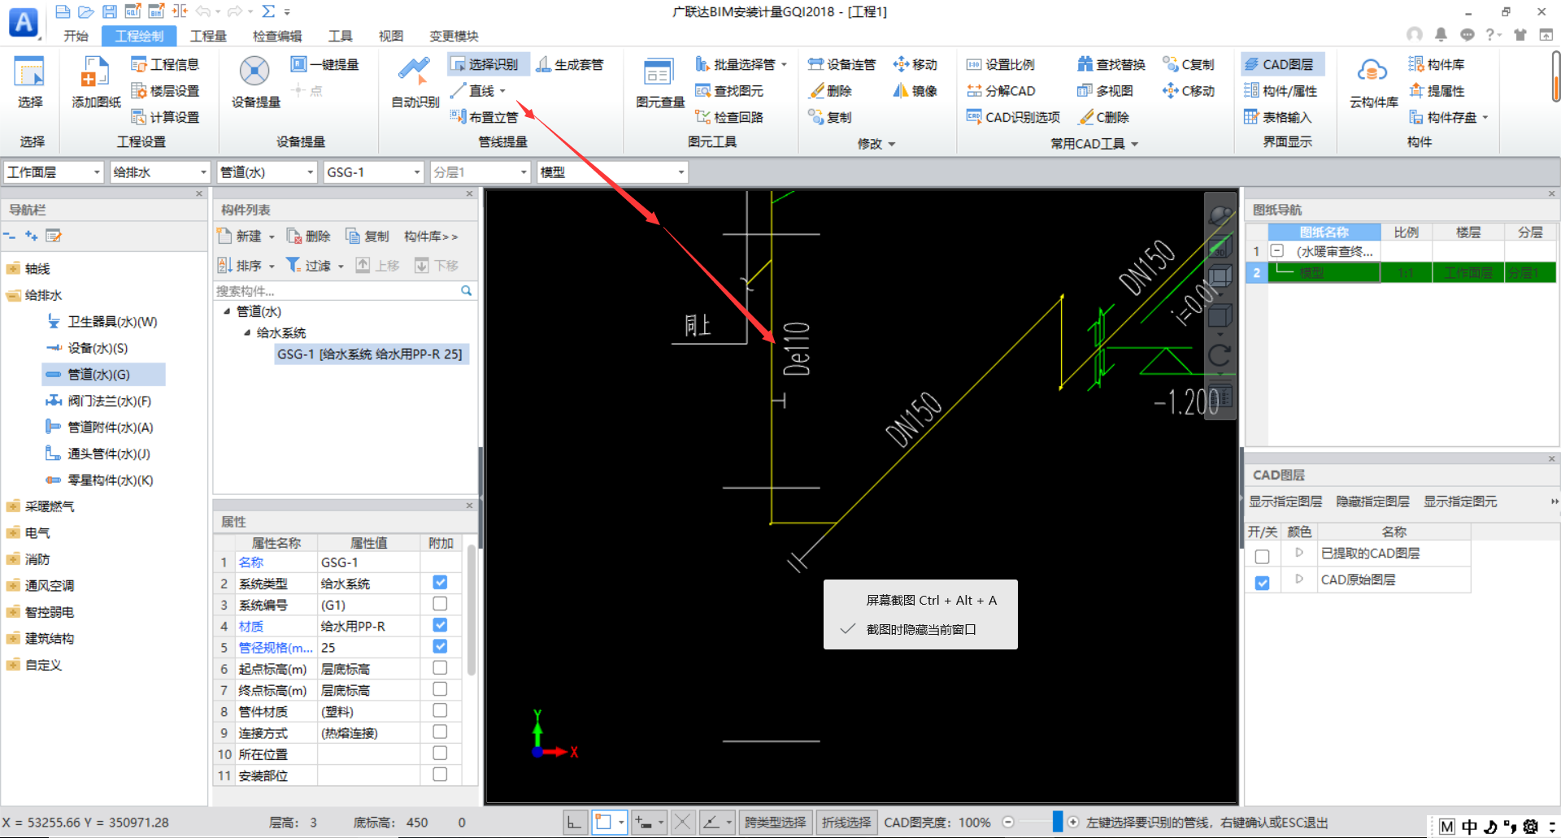This screenshot has height=838, width=1561.
Task: Open the 变更模块 tab
Action: pos(454,36)
